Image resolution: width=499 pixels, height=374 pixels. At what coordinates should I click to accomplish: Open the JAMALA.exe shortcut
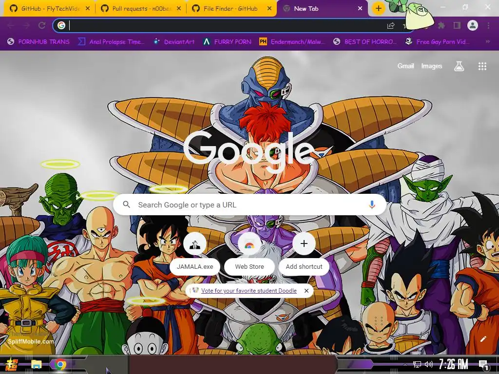tap(195, 254)
